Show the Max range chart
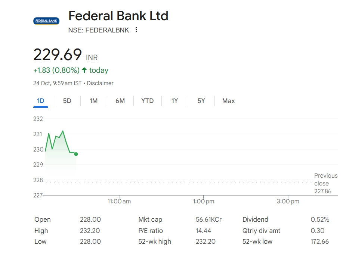This screenshot has height=262, width=343. pyautogui.click(x=228, y=101)
